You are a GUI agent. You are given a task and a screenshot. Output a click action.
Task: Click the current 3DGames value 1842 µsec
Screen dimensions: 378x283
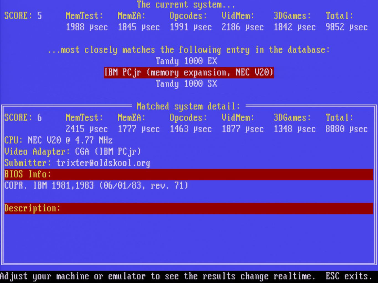pyautogui.click(x=295, y=27)
